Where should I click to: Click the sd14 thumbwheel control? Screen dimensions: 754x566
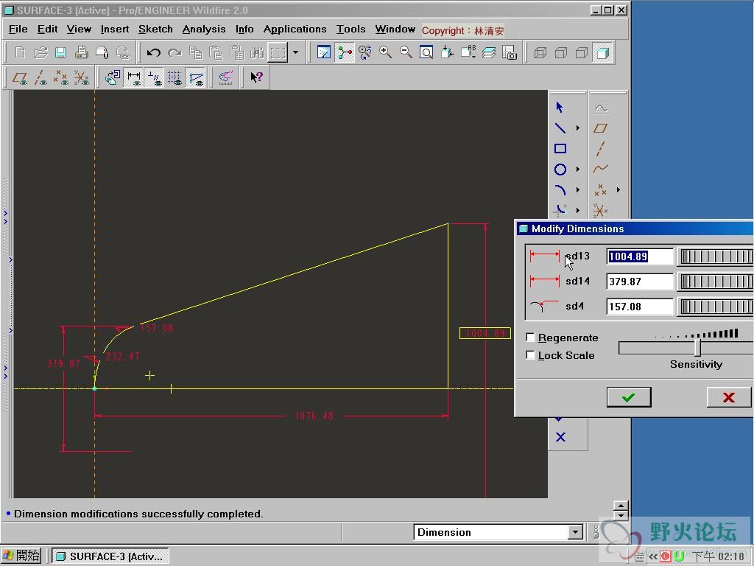[x=716, y=282]
